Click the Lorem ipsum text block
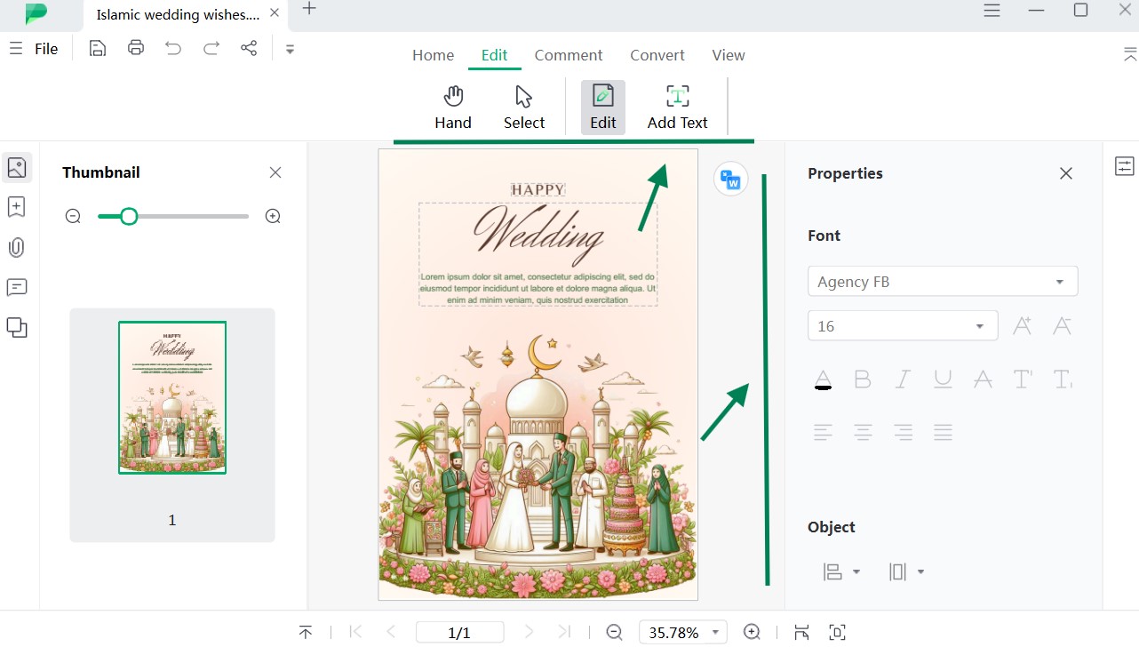The image size is (1139, 647). 538,289
